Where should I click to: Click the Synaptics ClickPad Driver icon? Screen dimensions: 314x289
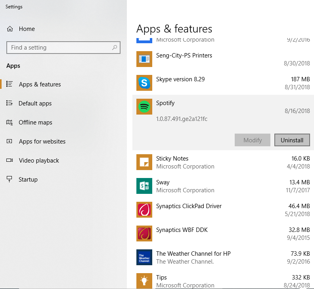pos(144,210)
